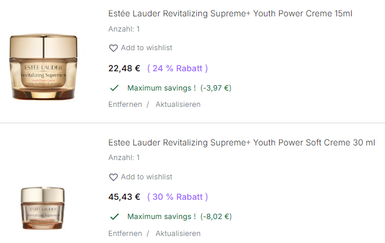
Task: Open the Youth Power Creme 15ml product image
Action: click(43, 67)
